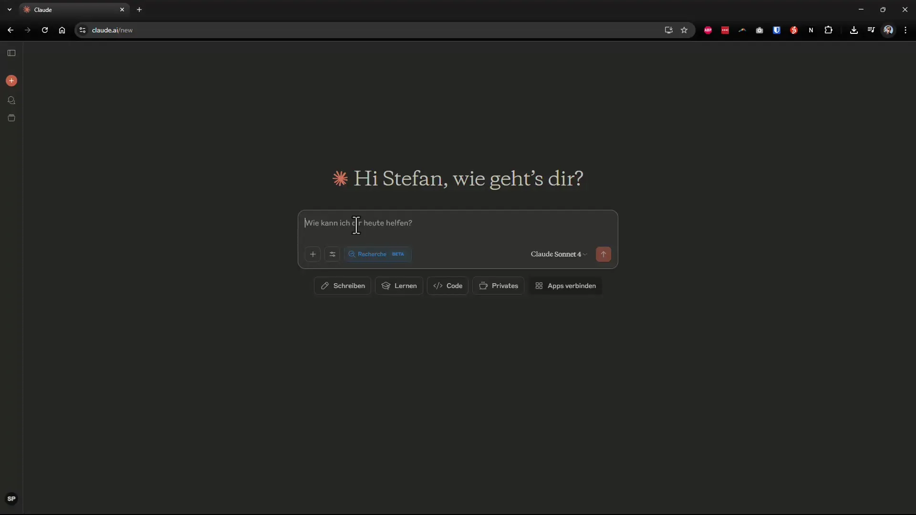Go forward in browser navigation

pyautogui.click(x=28, y=30)
